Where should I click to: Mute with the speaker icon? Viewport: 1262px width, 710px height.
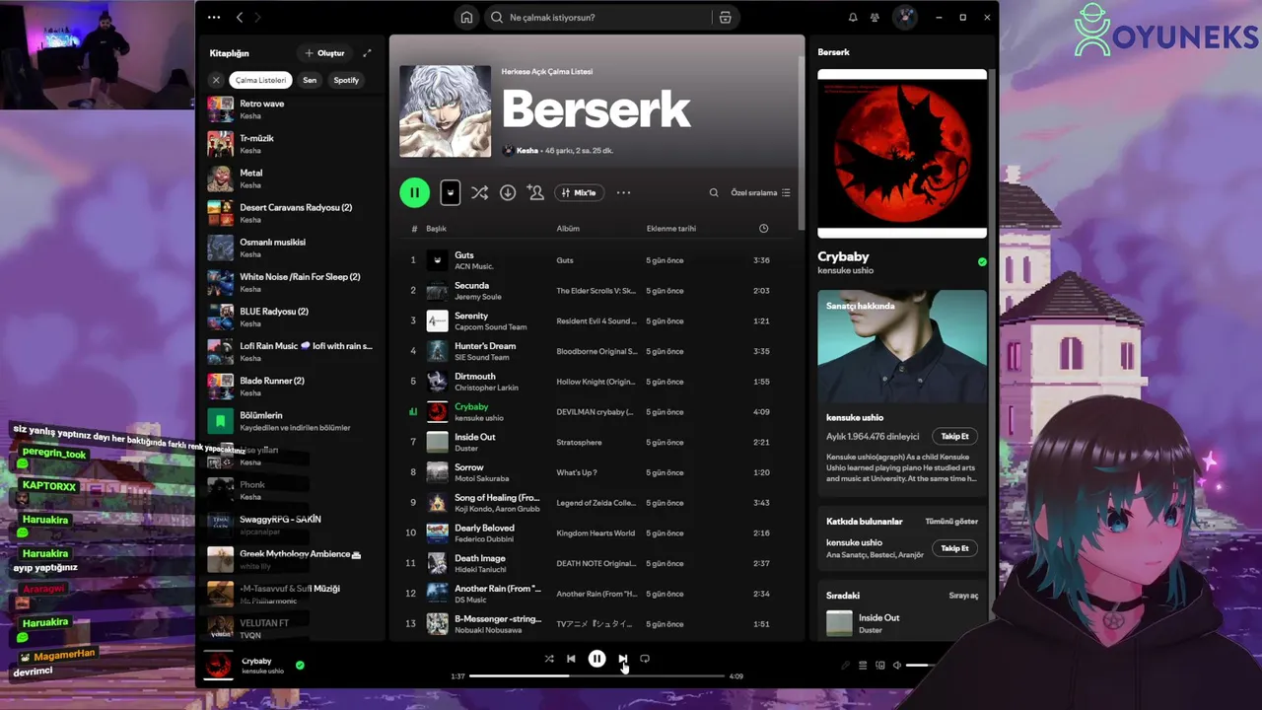coord(897,666)
